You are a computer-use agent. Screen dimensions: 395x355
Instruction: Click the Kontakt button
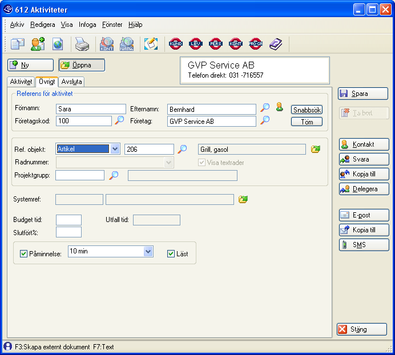tap(364, 144)
